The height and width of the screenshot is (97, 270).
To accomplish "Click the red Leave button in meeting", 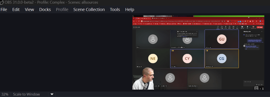I will coord(260,27).
